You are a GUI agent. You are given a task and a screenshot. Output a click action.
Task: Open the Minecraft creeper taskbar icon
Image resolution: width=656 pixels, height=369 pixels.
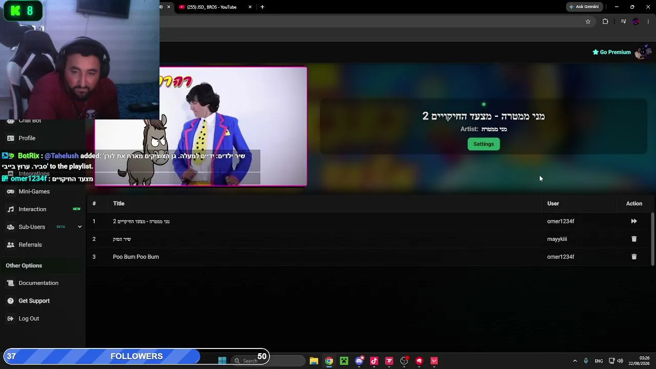tap(344, 361)
